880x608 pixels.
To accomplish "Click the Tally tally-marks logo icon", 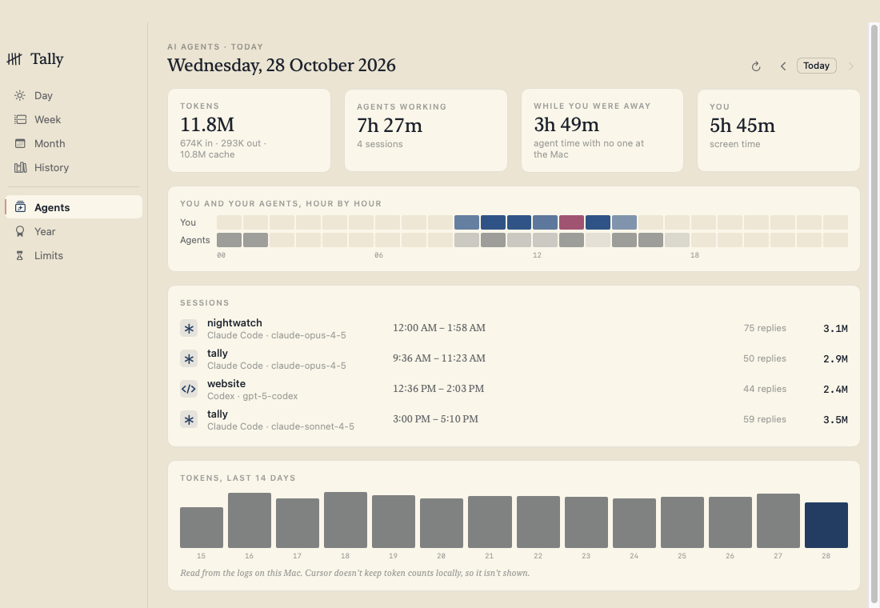I will click(14, 58).
